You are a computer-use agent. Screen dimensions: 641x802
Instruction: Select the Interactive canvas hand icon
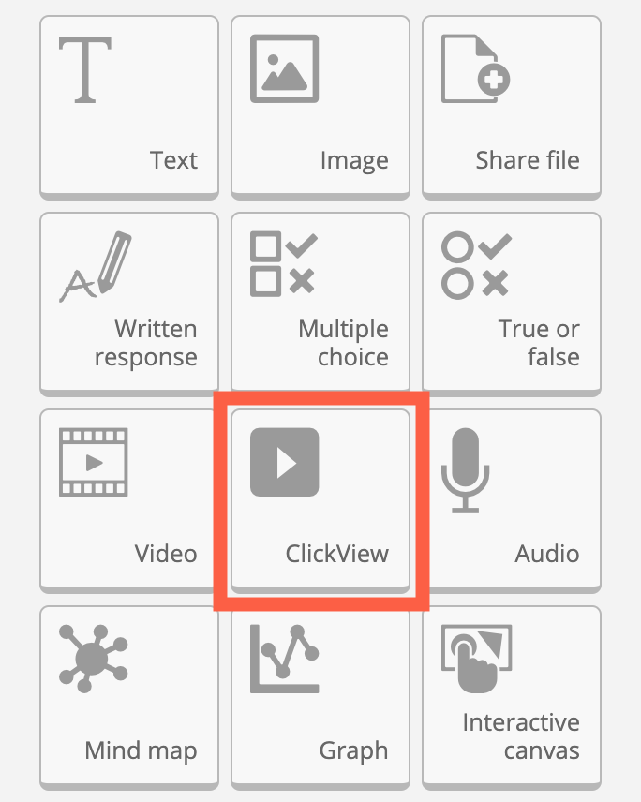coord(477,659)
